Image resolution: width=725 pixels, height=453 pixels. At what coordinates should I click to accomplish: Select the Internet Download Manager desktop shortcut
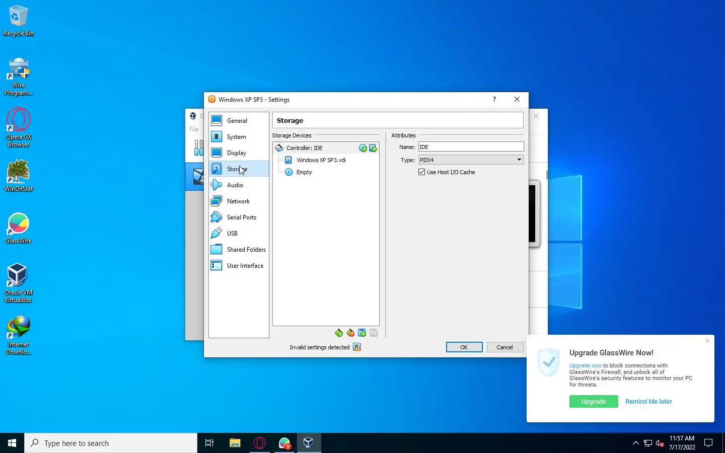point(19,335)
